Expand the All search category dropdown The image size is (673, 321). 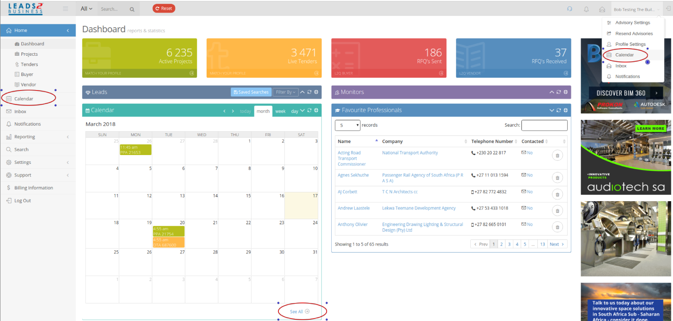86,9
